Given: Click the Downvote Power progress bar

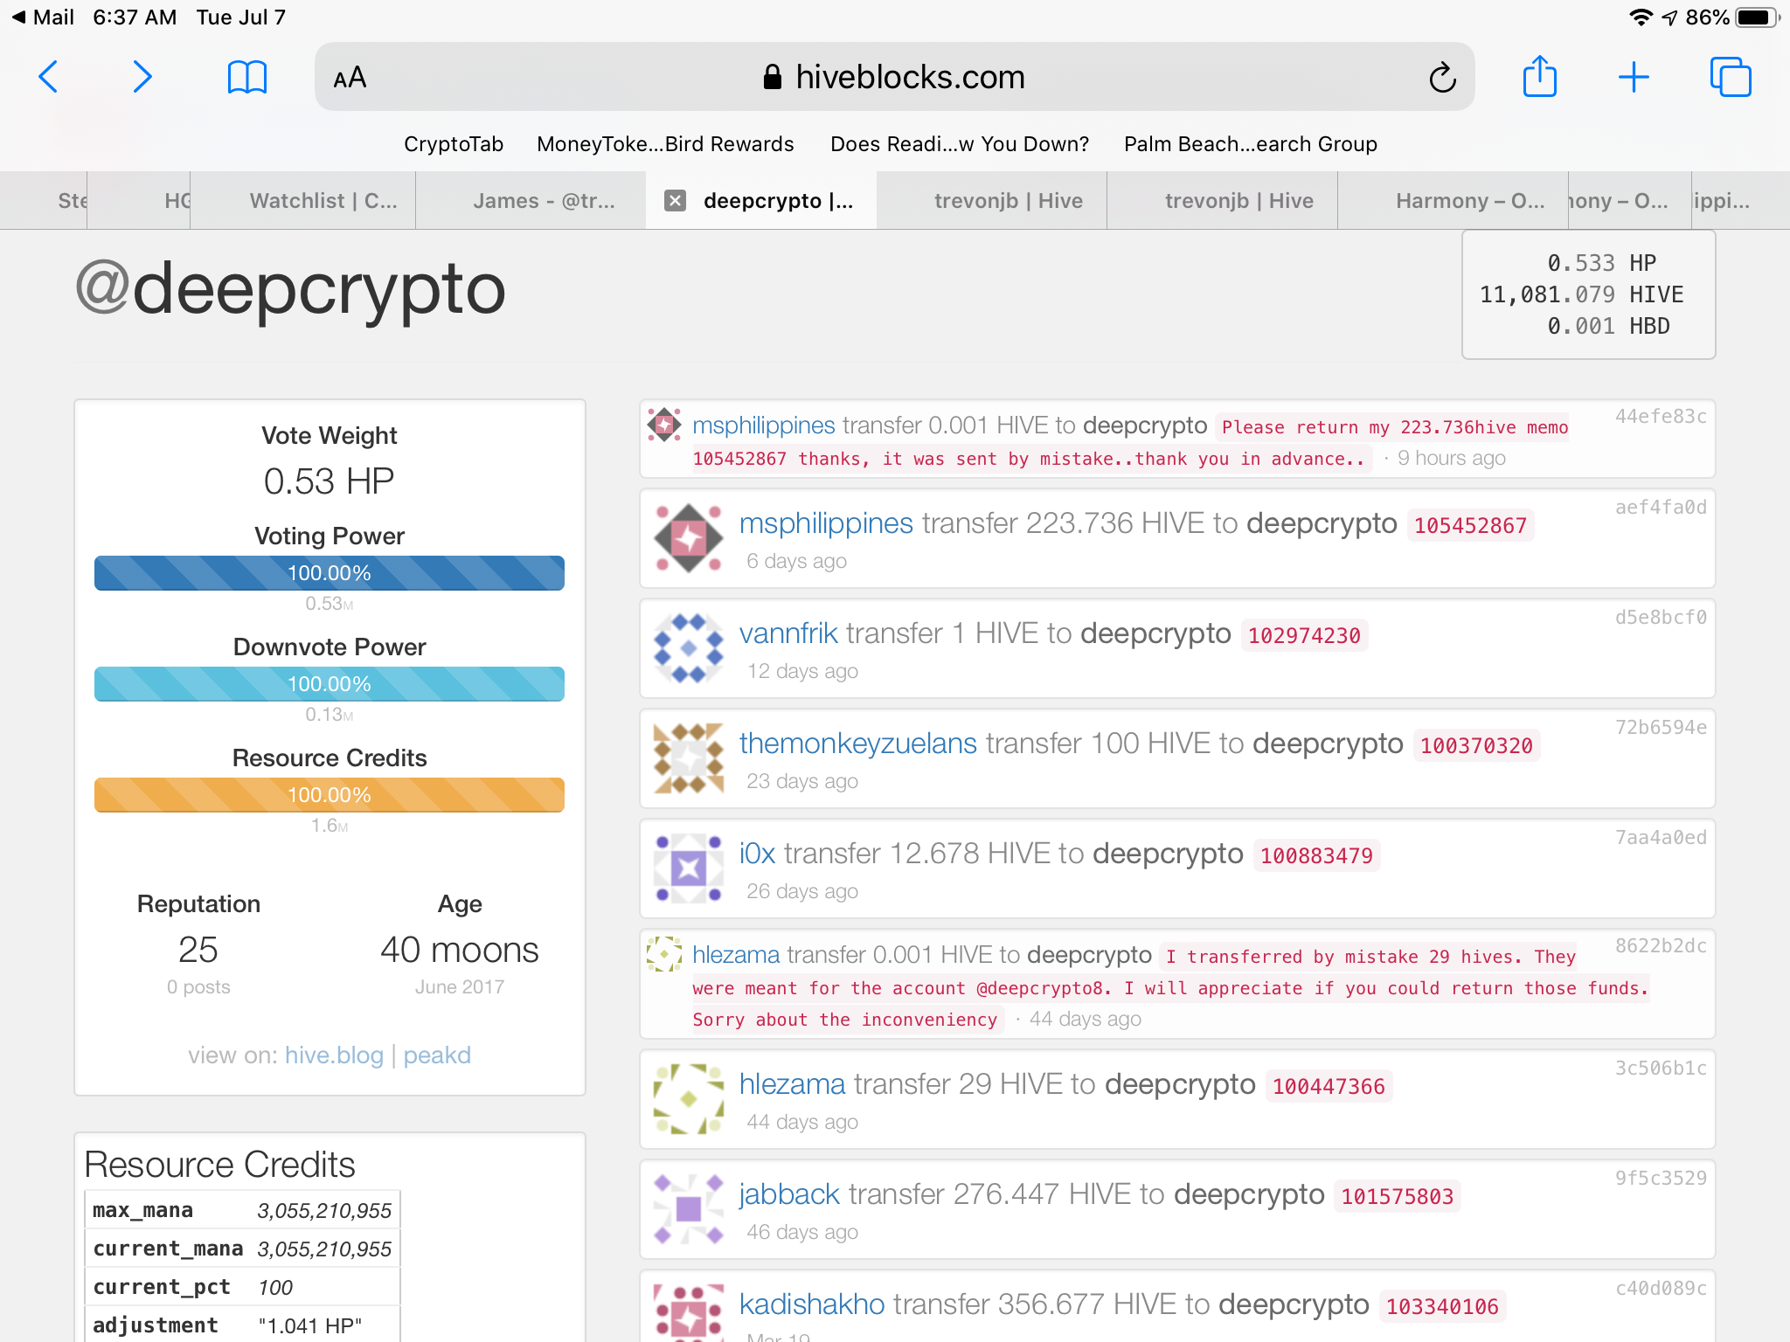Looking at the screenshot, I should (330, 684).
